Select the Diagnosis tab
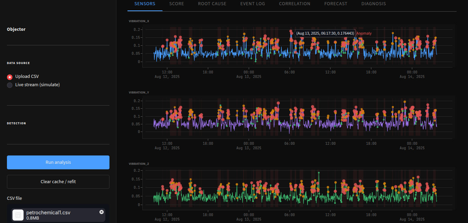This screenshot has height=223, width=468. [x=373, y=4]
